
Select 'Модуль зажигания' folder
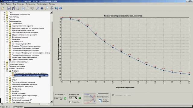pyautogui.click(x=18, y=93)
